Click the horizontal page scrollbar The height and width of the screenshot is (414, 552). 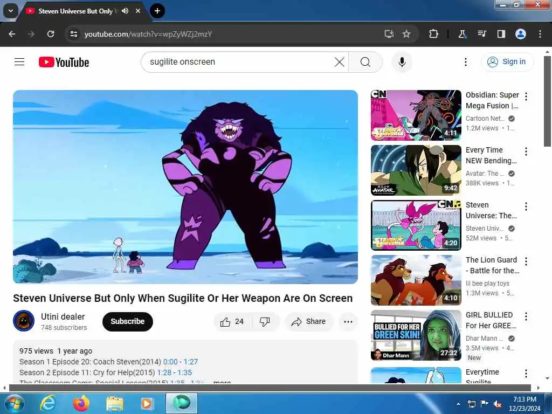tap(271, 388)
